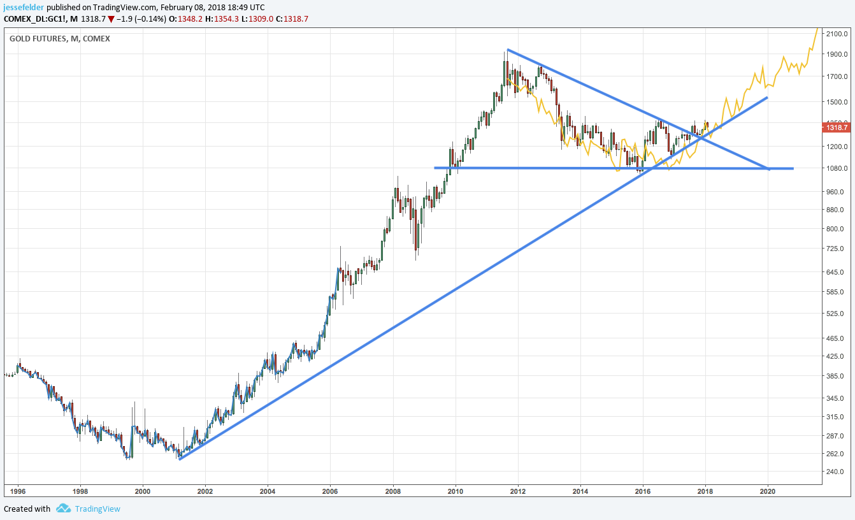This screenshot has height=520, width=855.
Task: Click the 1900.0 price axis label
Action: pyautogui.click(x=837, y=55)
